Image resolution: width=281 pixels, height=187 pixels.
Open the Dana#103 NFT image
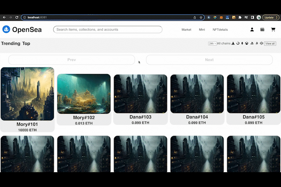click(140, 94)
